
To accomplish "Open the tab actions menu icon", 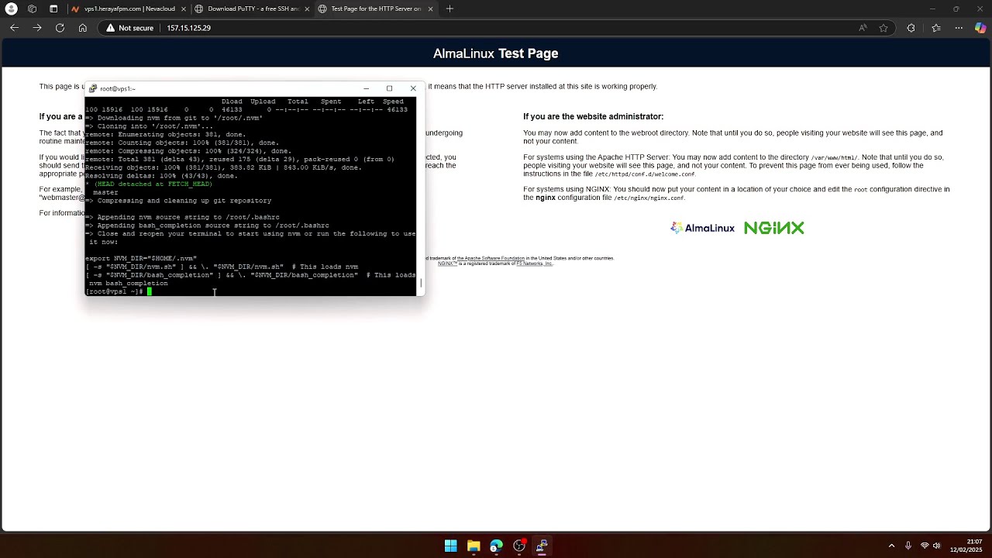I will [x=53, y=9].
